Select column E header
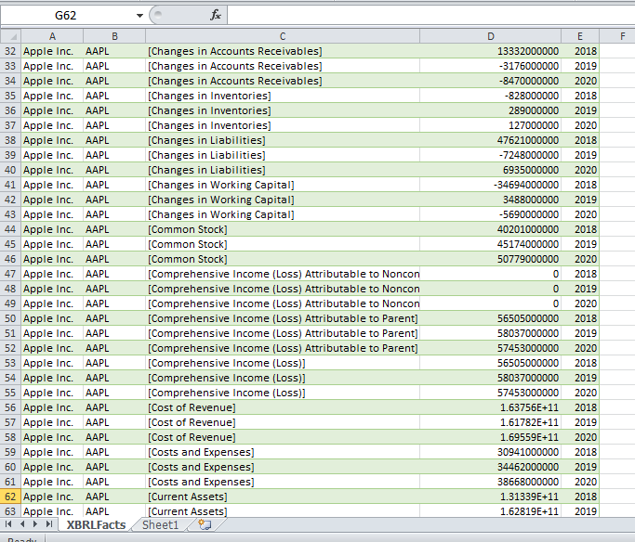 pyautogui.click(x=580, y=36)
